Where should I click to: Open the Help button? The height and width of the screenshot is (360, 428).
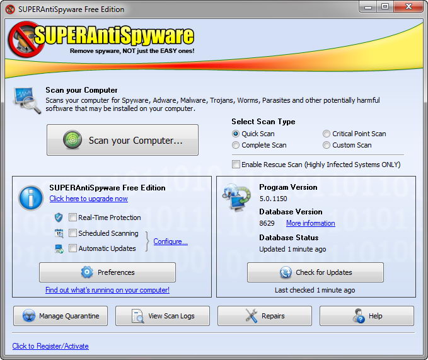[367, 316]
